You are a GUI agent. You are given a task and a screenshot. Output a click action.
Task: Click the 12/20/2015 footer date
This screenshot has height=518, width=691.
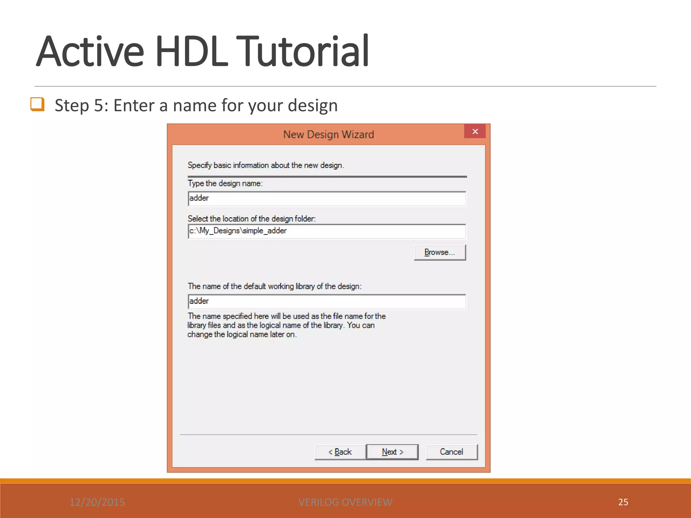pyautogui.click(x=97, y=502)
